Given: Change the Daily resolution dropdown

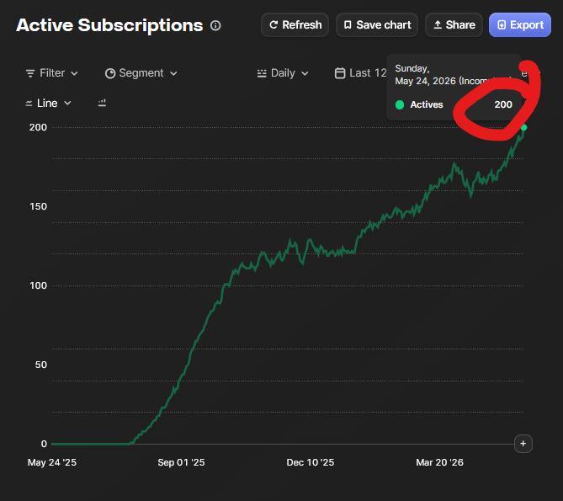Looking at the screenshot, I should (x=283, y=73).
